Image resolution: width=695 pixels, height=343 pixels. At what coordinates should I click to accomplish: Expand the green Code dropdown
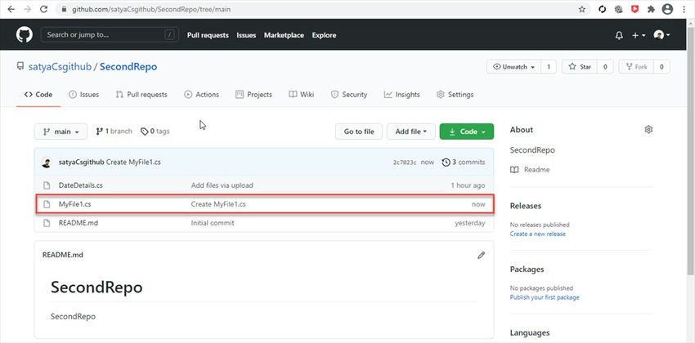pyautogui.click(x=466, y=131)
